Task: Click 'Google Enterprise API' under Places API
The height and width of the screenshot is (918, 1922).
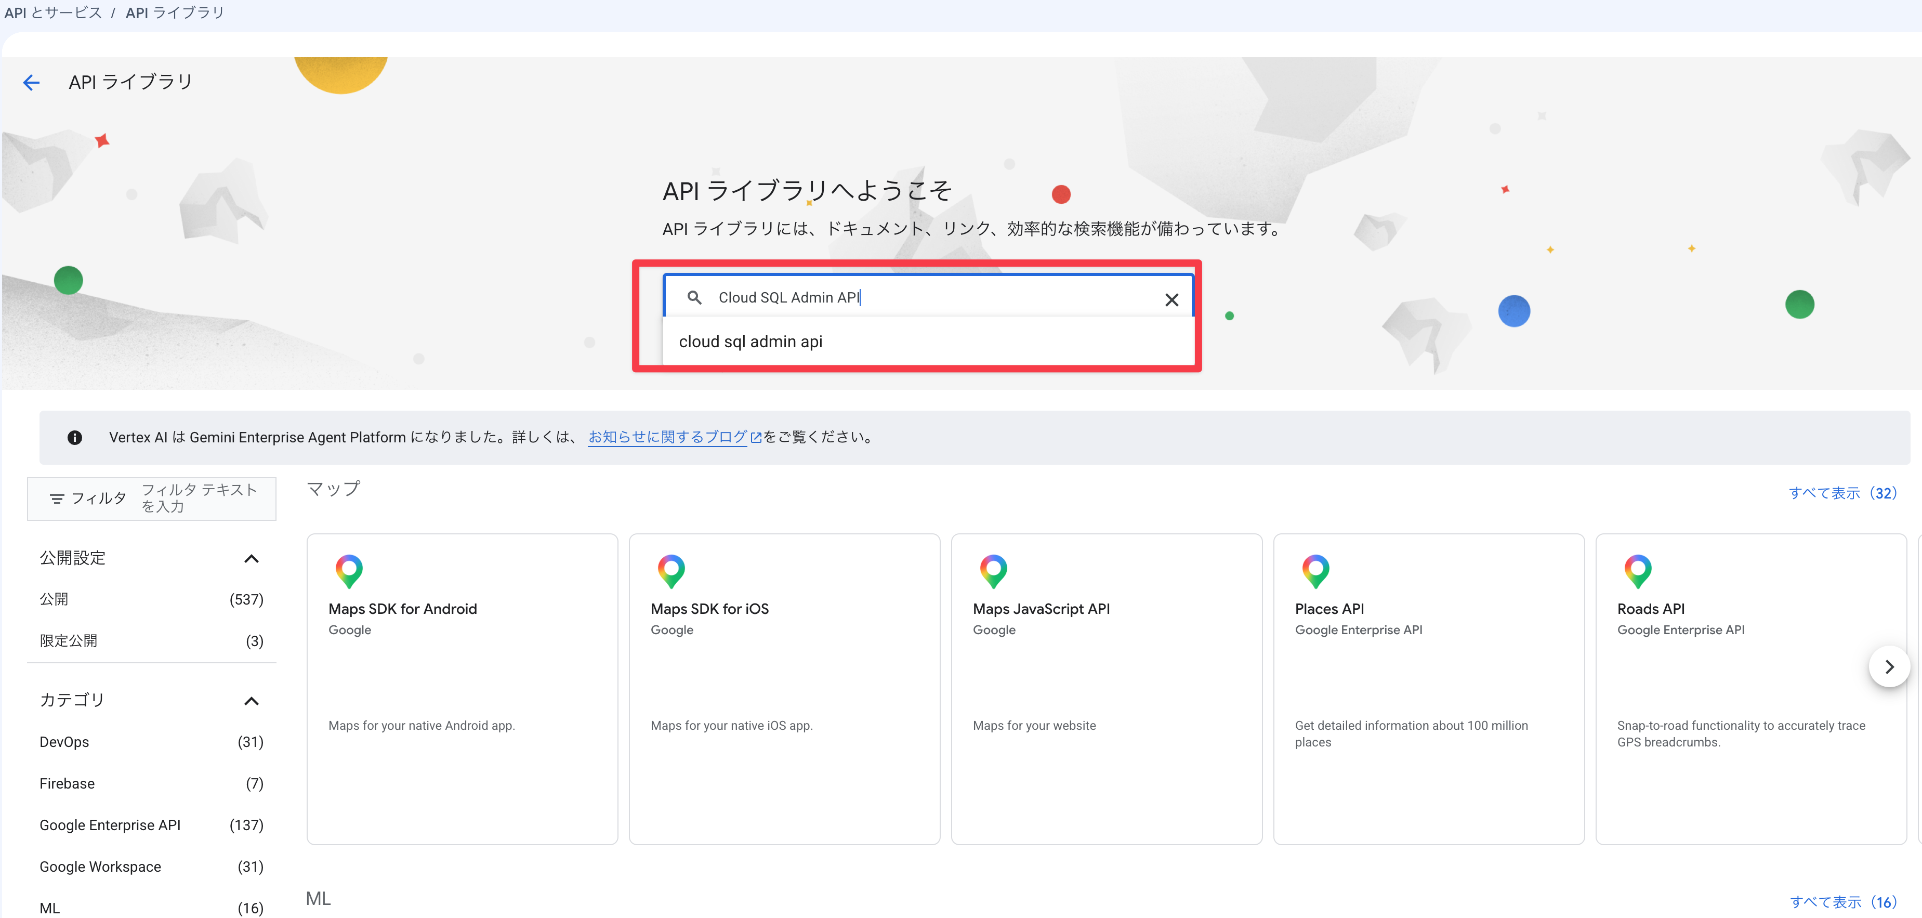Action: tap(1358, 631)
